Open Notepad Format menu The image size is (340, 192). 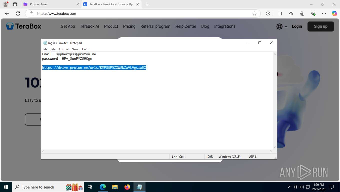click(x=64, y=49)
